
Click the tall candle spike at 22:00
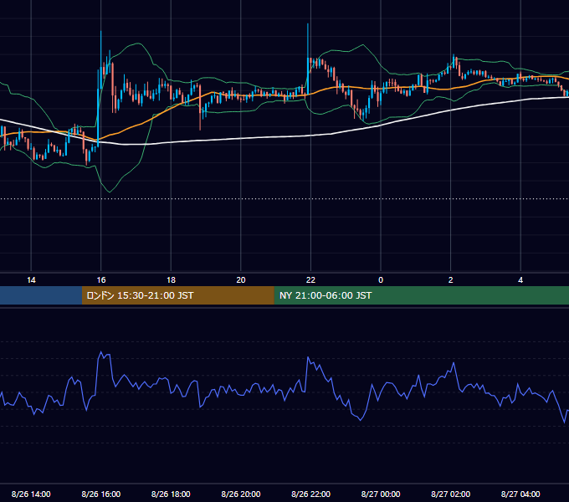(x=308, y=58)
